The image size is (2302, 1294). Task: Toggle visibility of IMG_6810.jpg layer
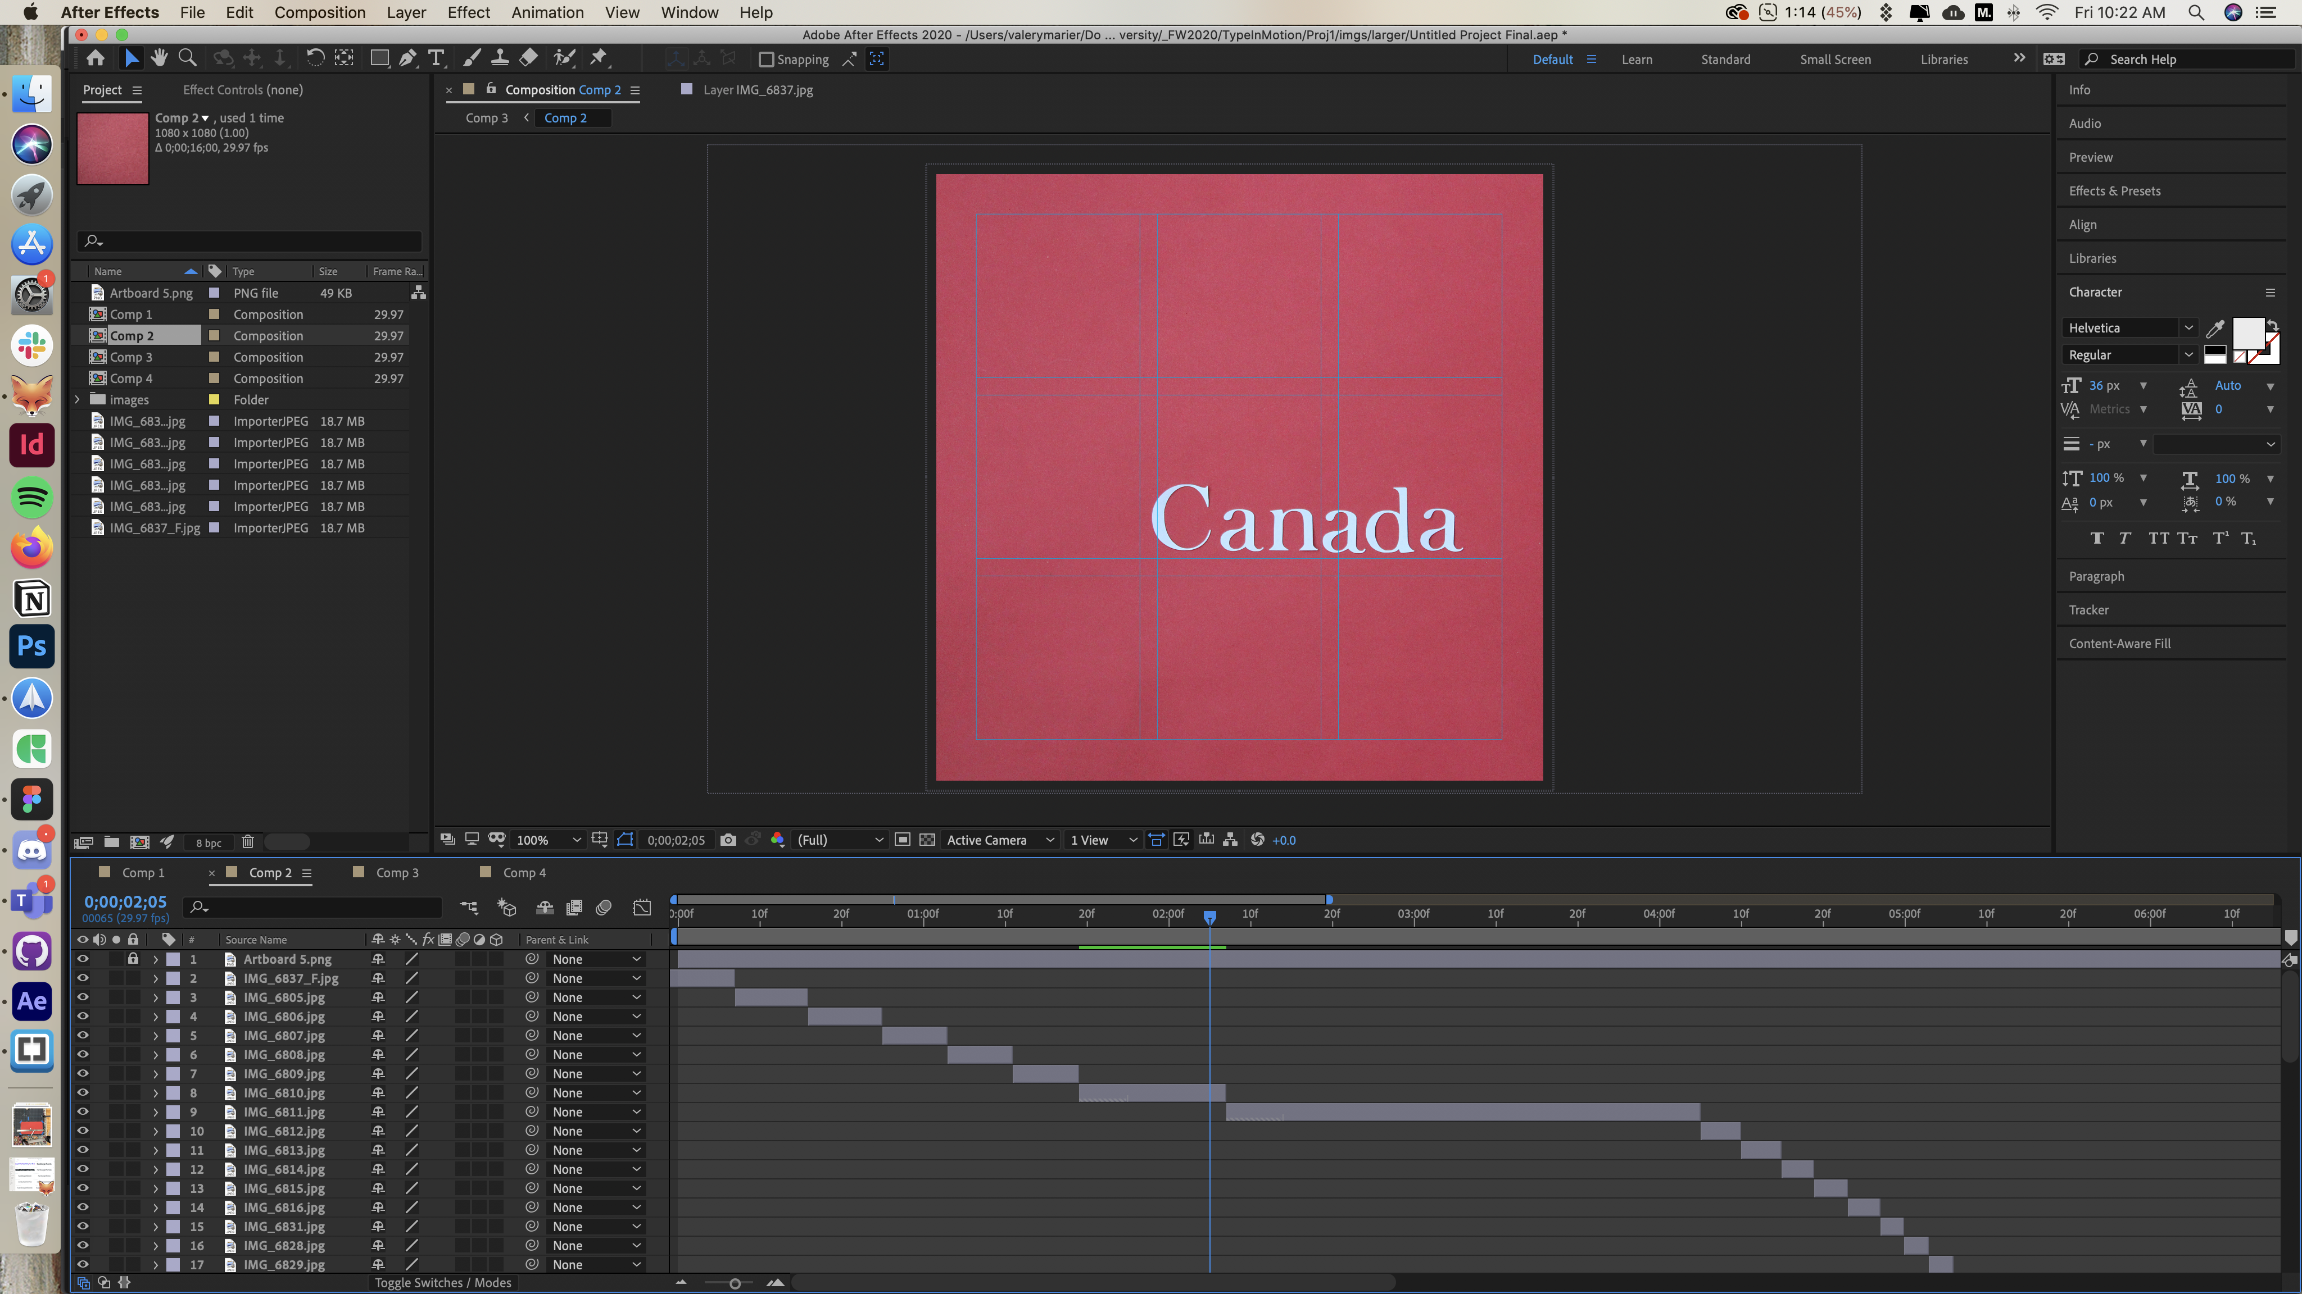(82, 1093)
